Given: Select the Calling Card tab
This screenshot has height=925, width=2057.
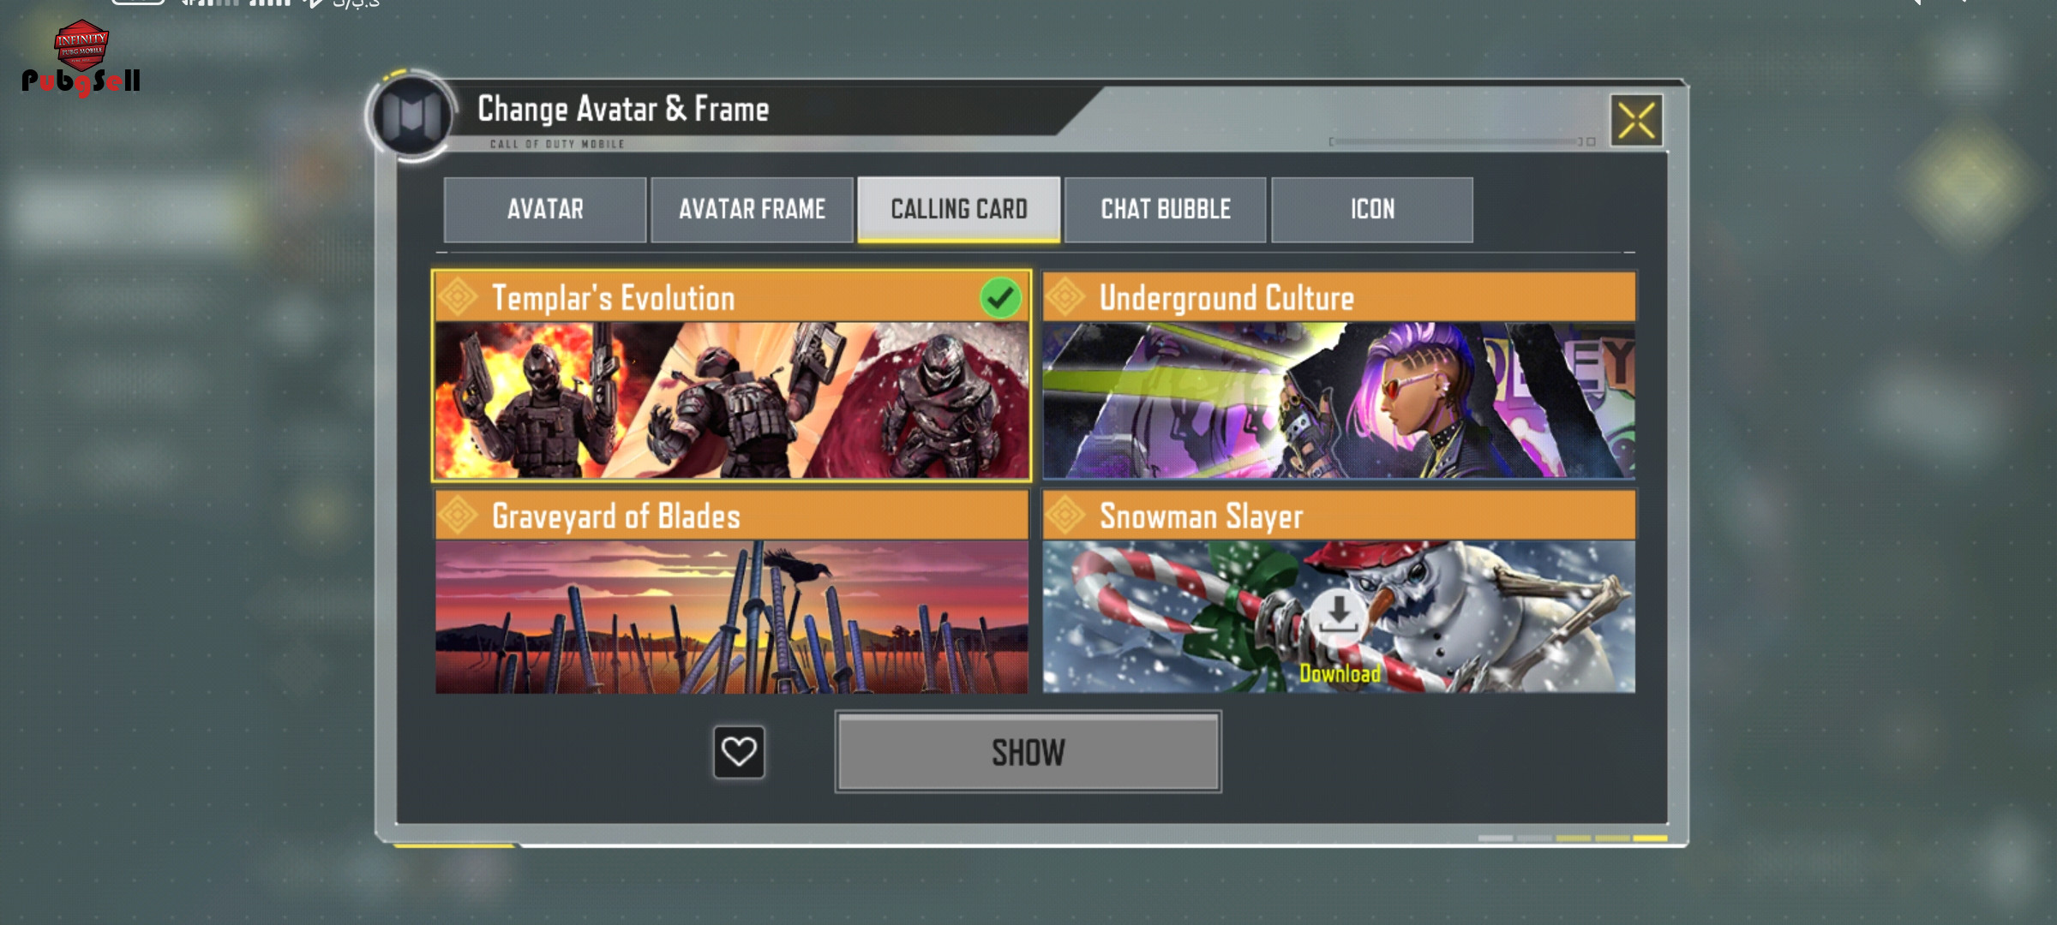Looking at the screenshot, I should 959,210.
